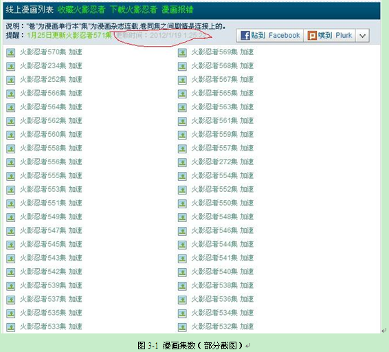Image resolution: width=389 pixels, height=352 pixels.
Task: Click the image icon beside 火影忍者554集
Action: point(182,176)
